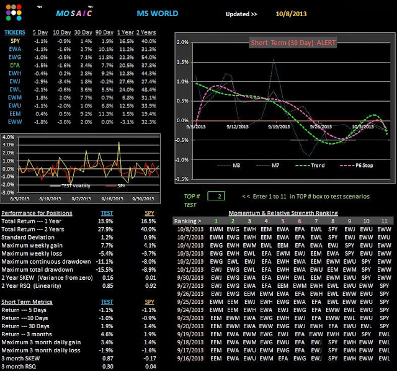Click the Maximum weekly gain label
397x371 pixels.
pos(32,246)
